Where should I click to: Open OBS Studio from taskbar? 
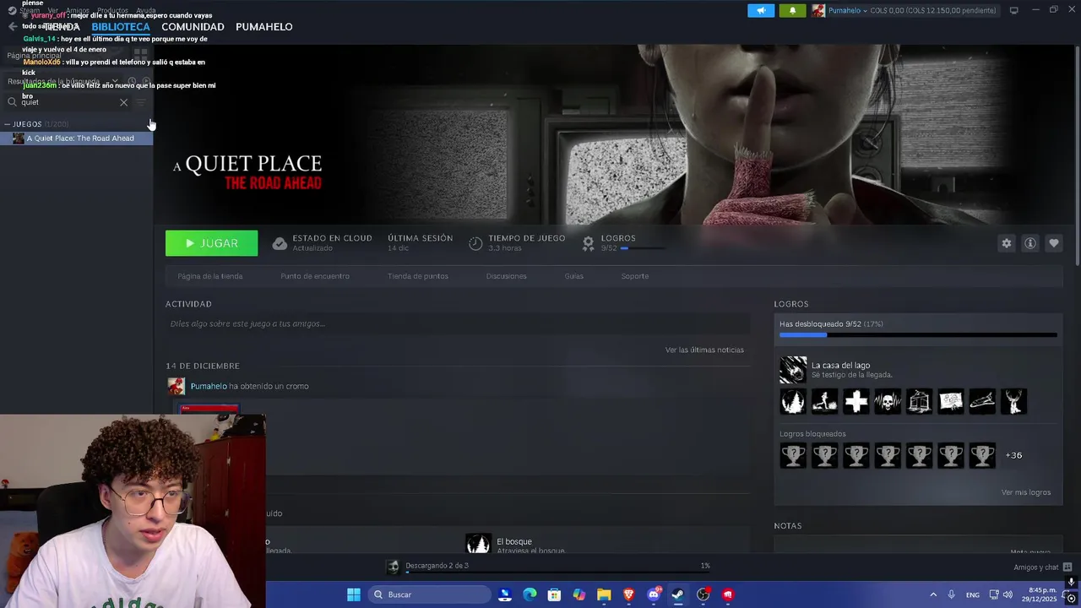[x=703, y=594]
